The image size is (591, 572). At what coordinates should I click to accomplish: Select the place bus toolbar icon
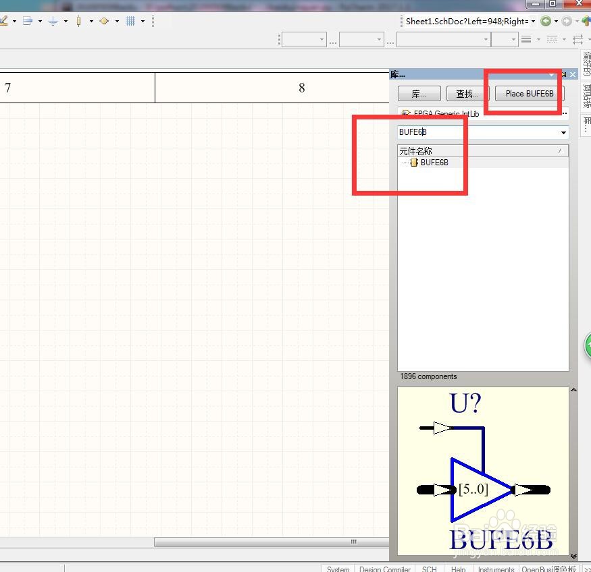pos(28,21)
